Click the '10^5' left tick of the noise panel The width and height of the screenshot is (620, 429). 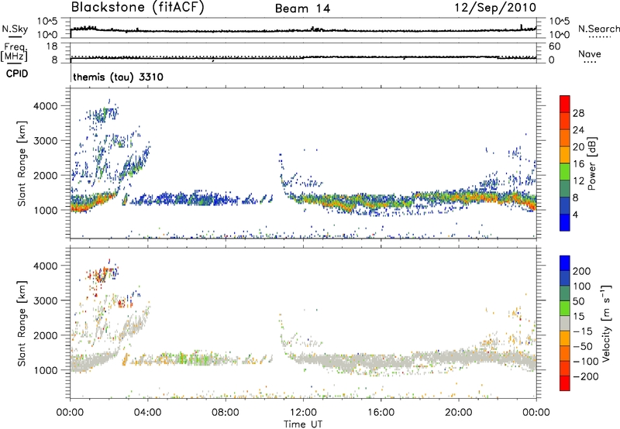point(47,21)
